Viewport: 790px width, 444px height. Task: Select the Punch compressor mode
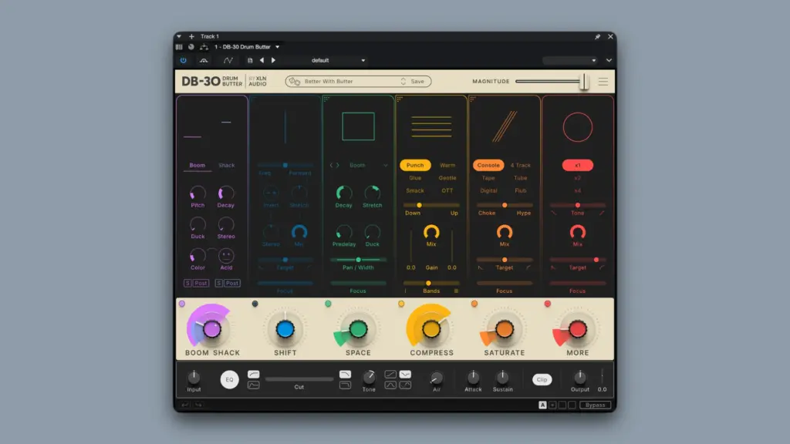coord(415,165)
